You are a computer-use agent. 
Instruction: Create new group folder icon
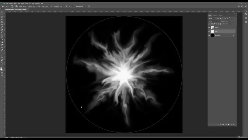click(228, 124)
